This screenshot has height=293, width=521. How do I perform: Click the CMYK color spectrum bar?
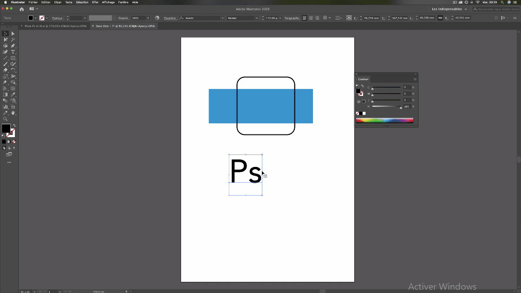[x=384, y=121]
